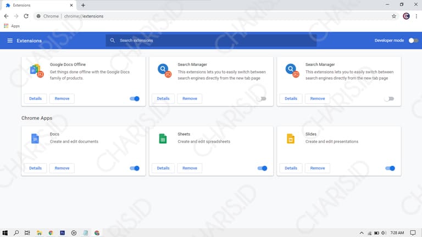
Task: Open Details for the Docs app
Action: click(35, 168)
